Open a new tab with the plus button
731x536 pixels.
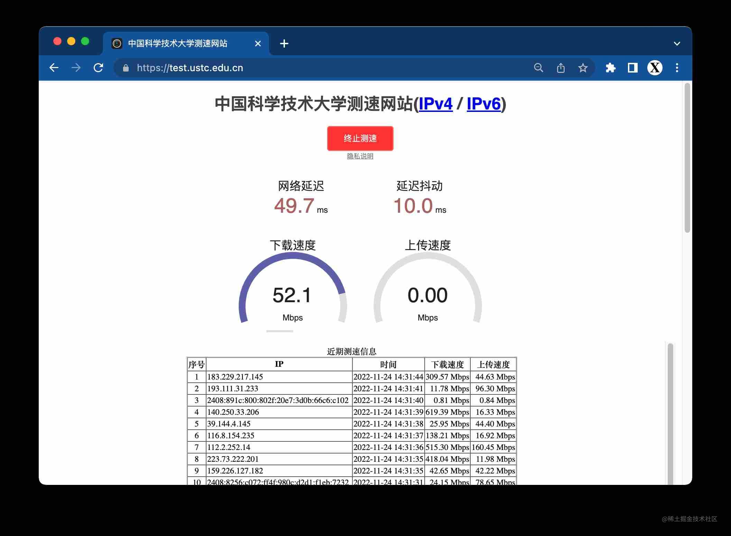(x=284, y=44)
